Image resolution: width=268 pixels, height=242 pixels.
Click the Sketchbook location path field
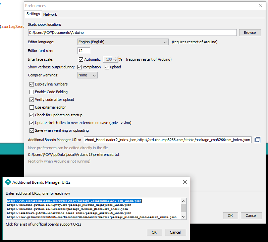point(132,33)
